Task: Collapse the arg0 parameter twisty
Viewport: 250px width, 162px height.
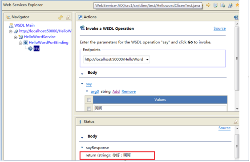Action: 87,91
